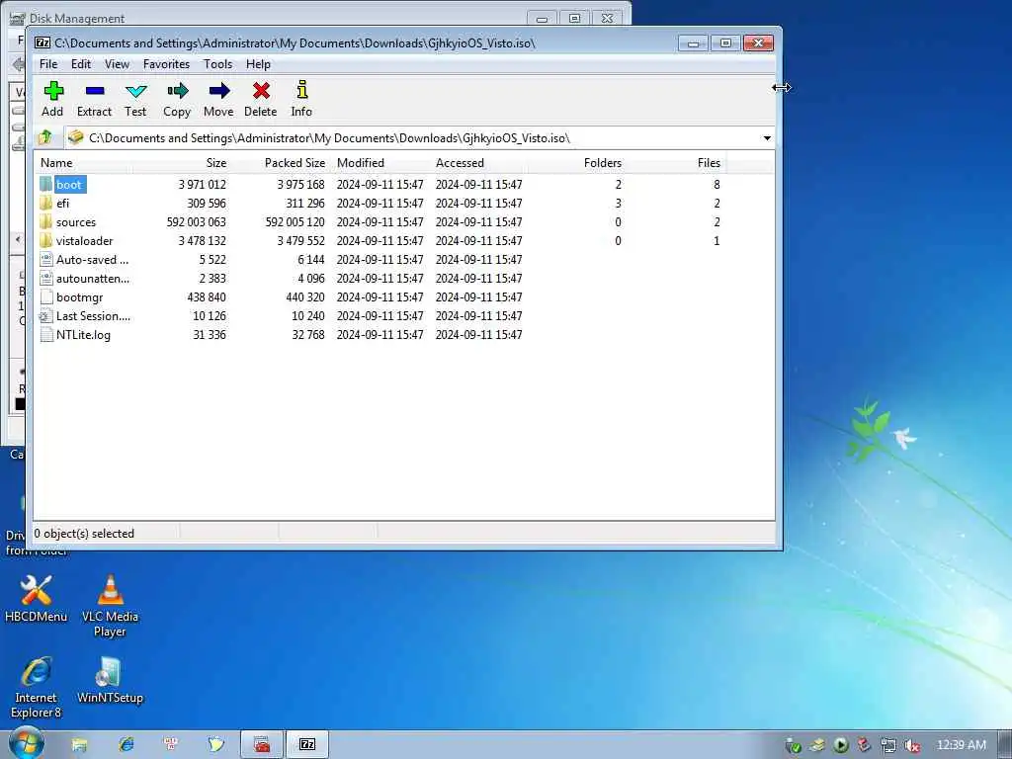
Task: Click the Show desktop taskbar strip
Action: 1004,744
